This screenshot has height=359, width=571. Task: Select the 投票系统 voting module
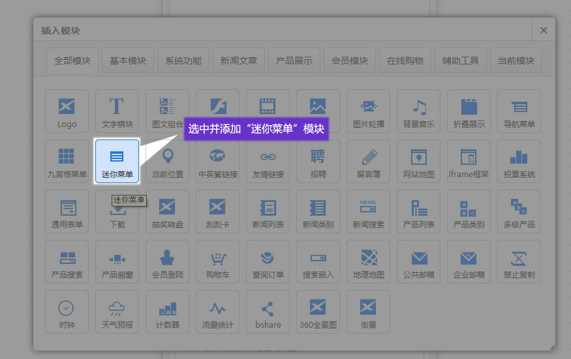coord(519,161)
